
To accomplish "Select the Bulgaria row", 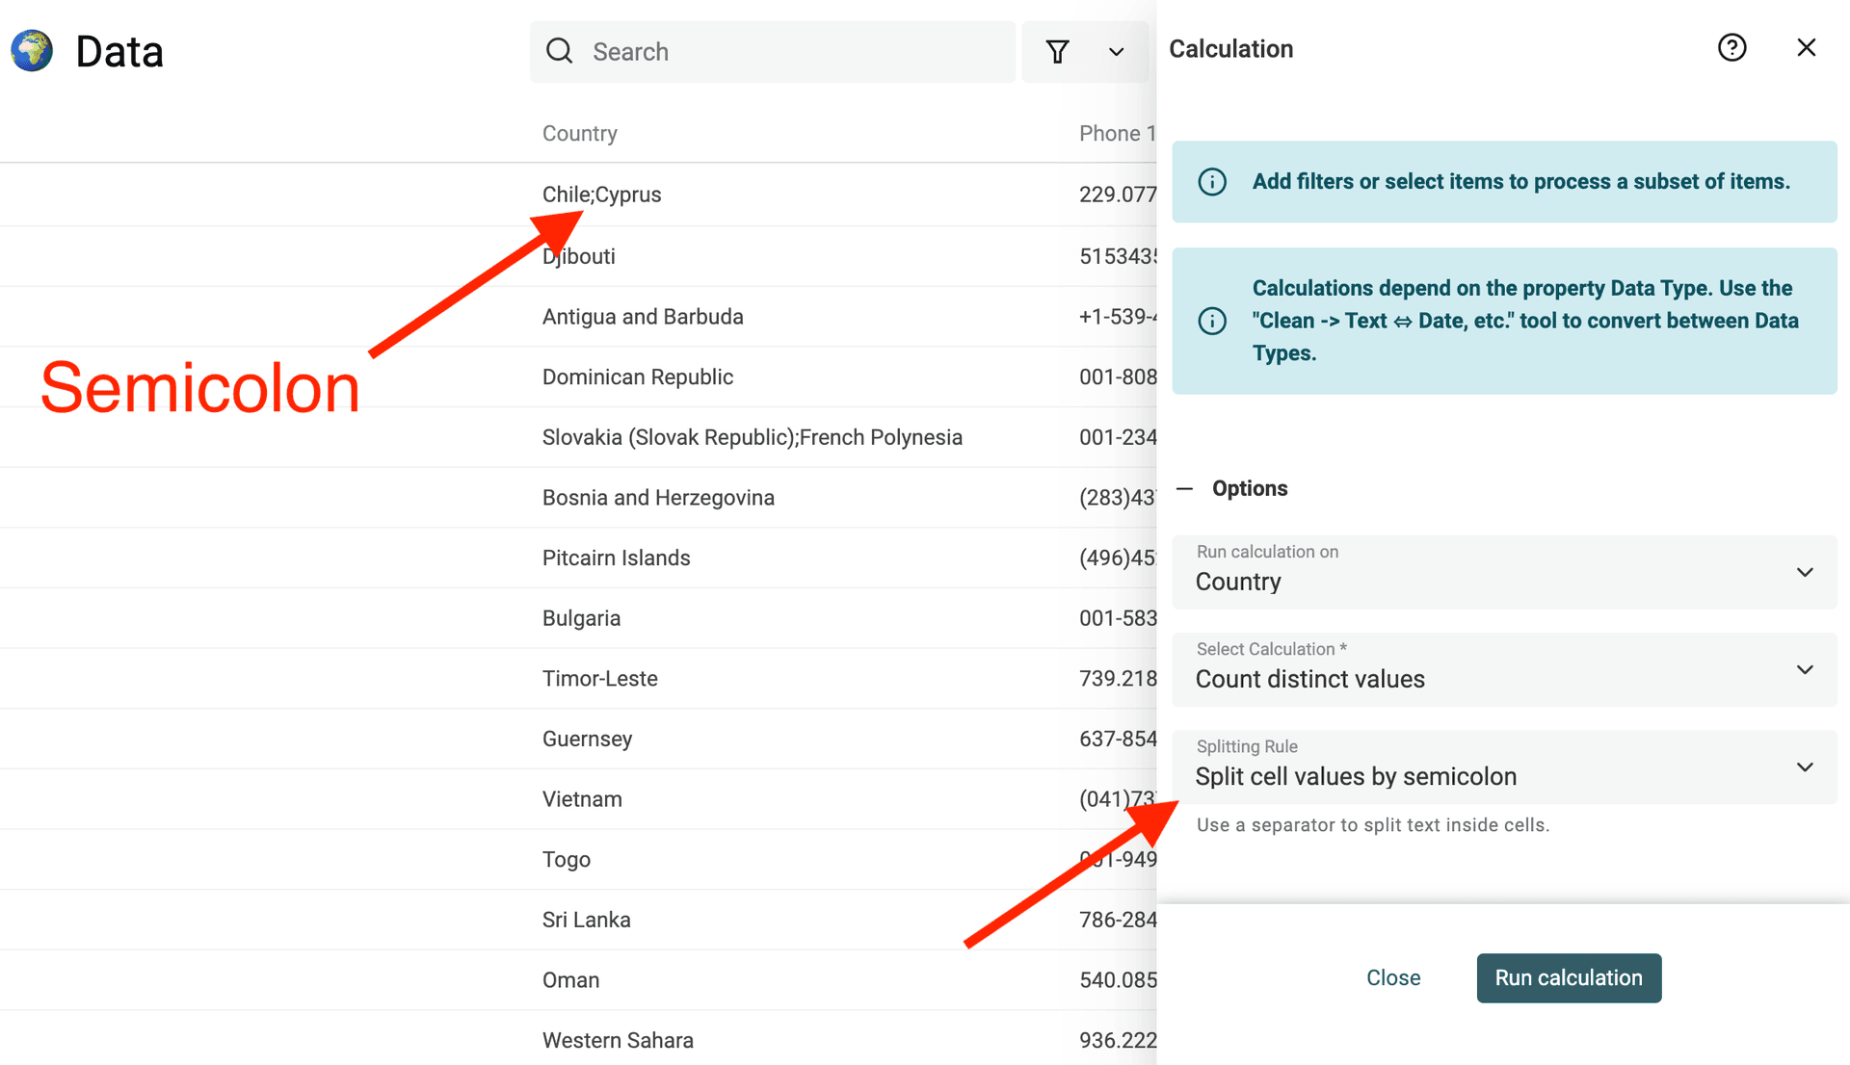I will click(581, 617).
